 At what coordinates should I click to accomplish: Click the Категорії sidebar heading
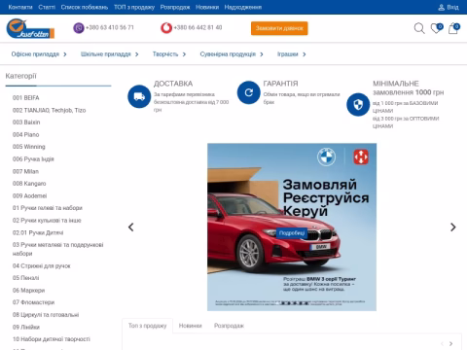[20, 76]
